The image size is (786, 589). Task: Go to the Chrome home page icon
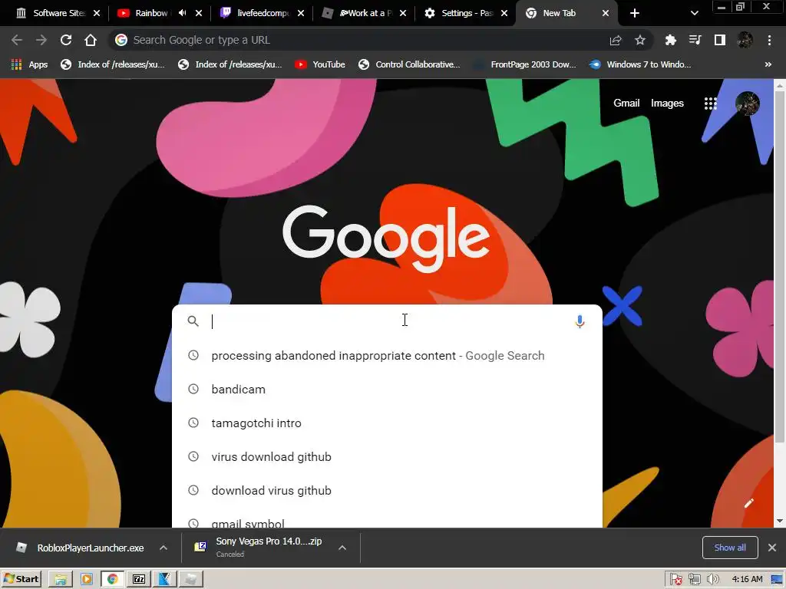tap(91, 40)
